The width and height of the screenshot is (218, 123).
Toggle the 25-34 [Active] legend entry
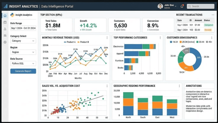(x=187, y=42)
